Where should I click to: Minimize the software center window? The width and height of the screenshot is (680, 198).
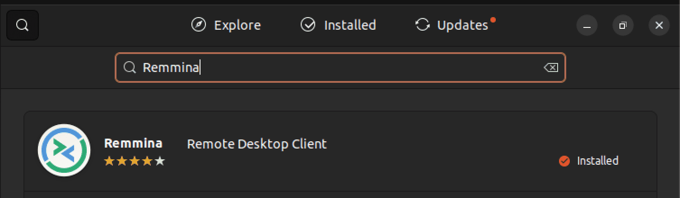click(587, 26)
